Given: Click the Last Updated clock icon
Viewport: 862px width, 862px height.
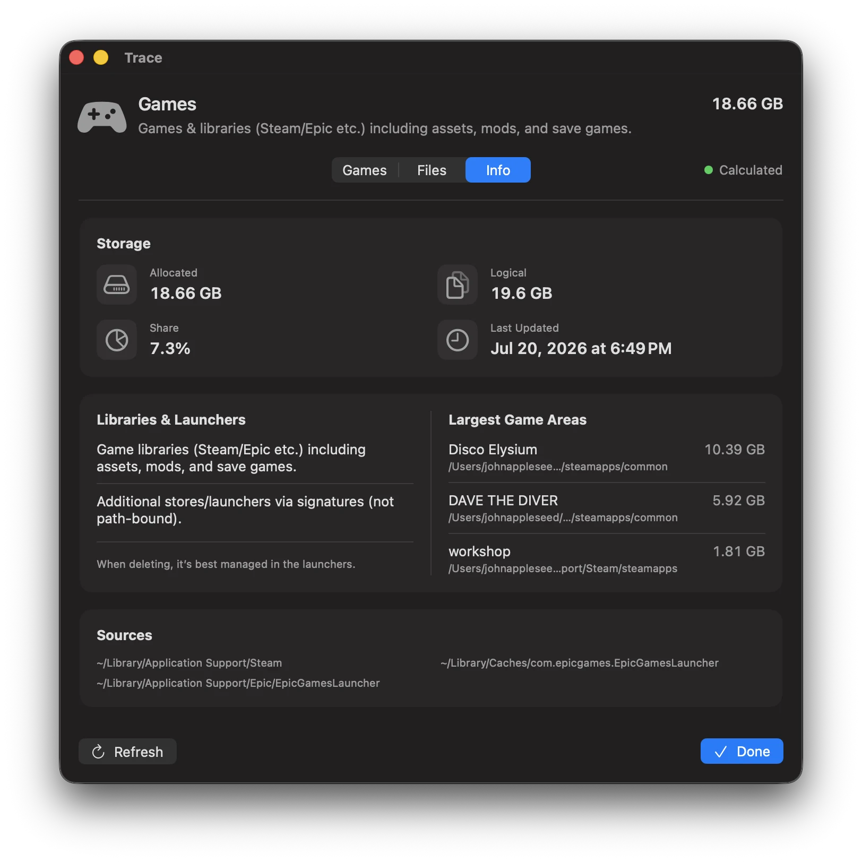Looking at the screenshot, I should click(x=458, y=340).
